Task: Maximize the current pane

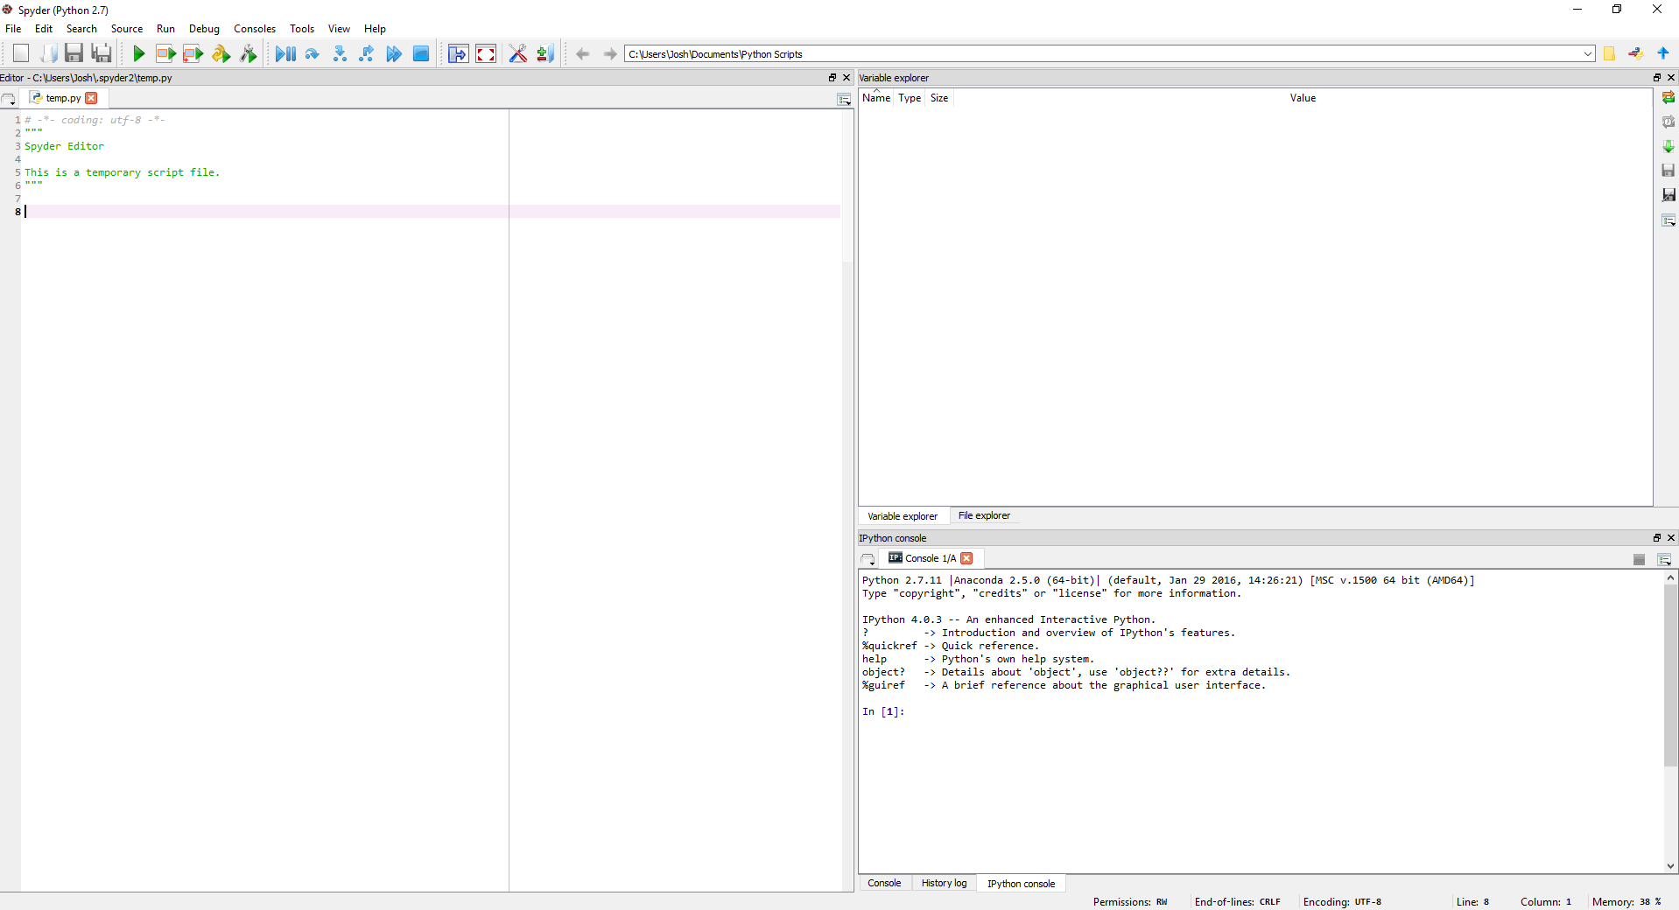Action: tap(458, 53)
